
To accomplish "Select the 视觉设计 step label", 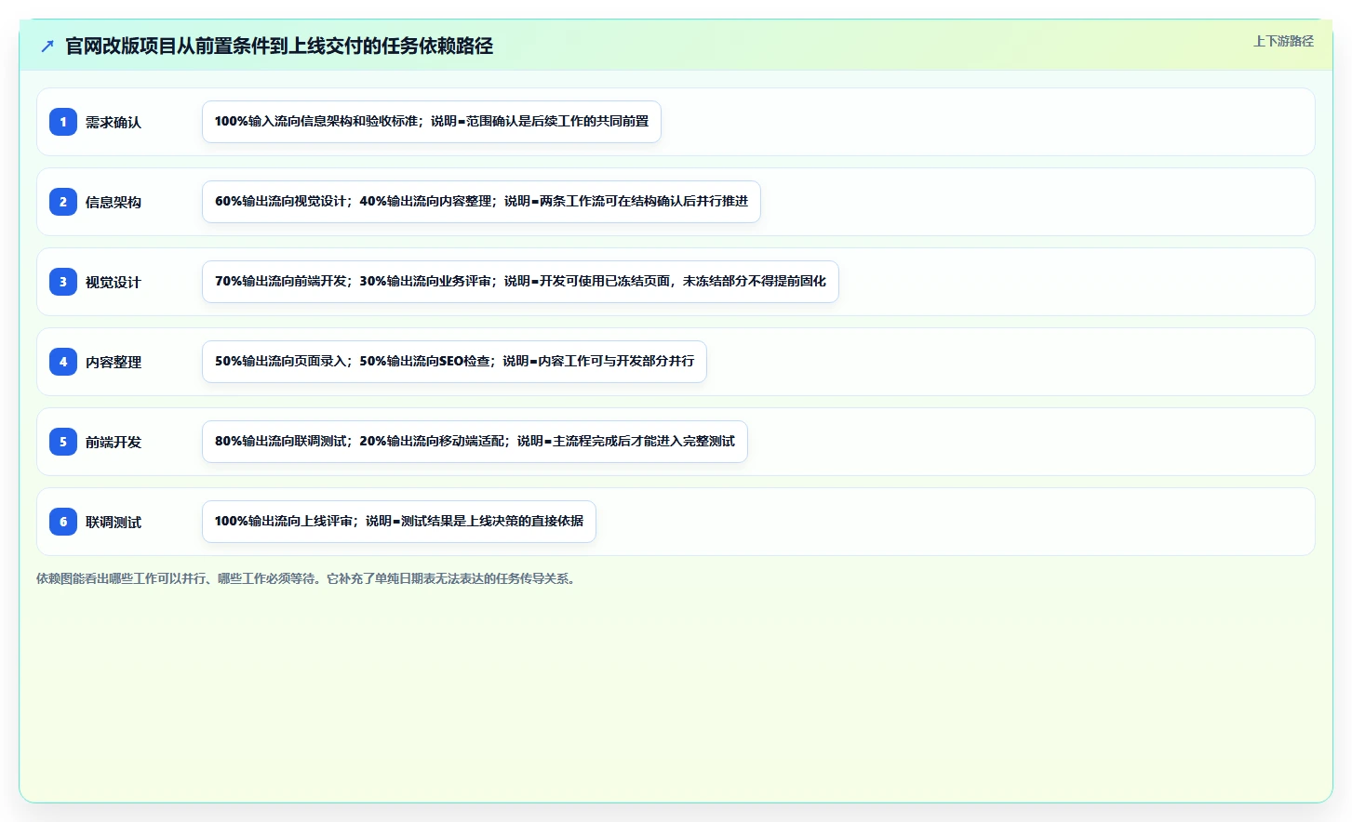I will 114,283.
